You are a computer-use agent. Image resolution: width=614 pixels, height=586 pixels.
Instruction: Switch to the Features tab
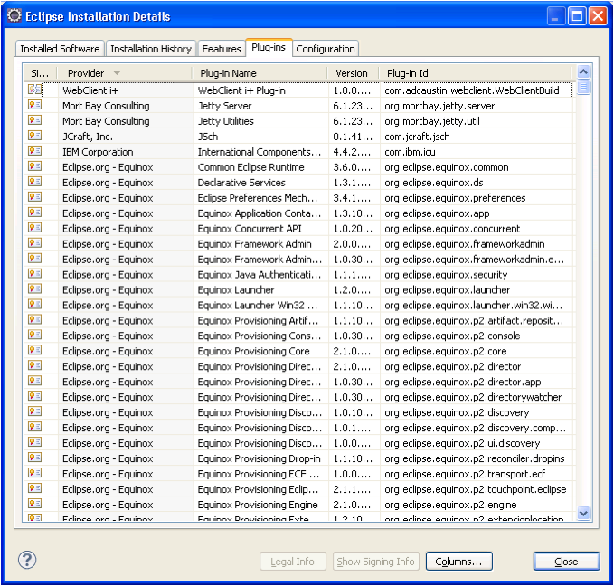[222, 49]
